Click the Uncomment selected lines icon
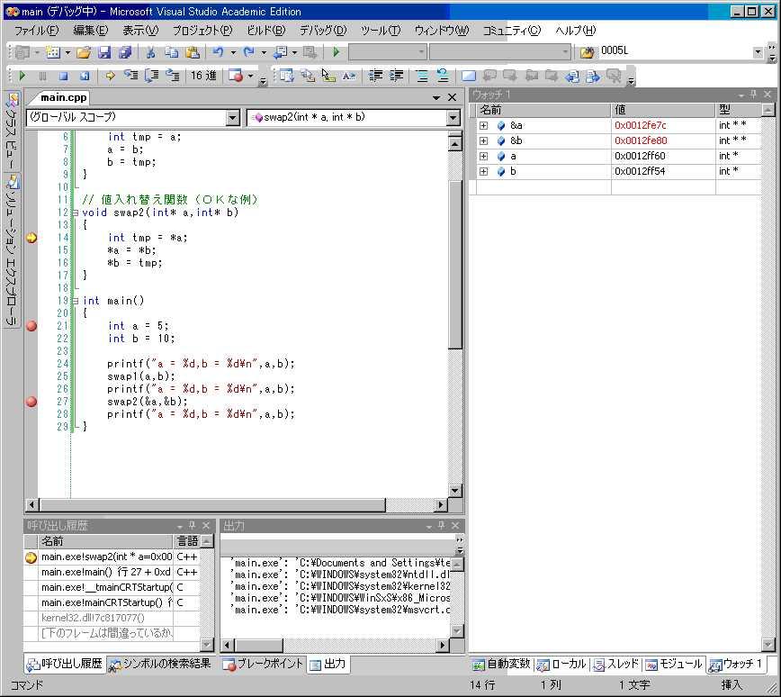781x697 pixels. point(443,76)
